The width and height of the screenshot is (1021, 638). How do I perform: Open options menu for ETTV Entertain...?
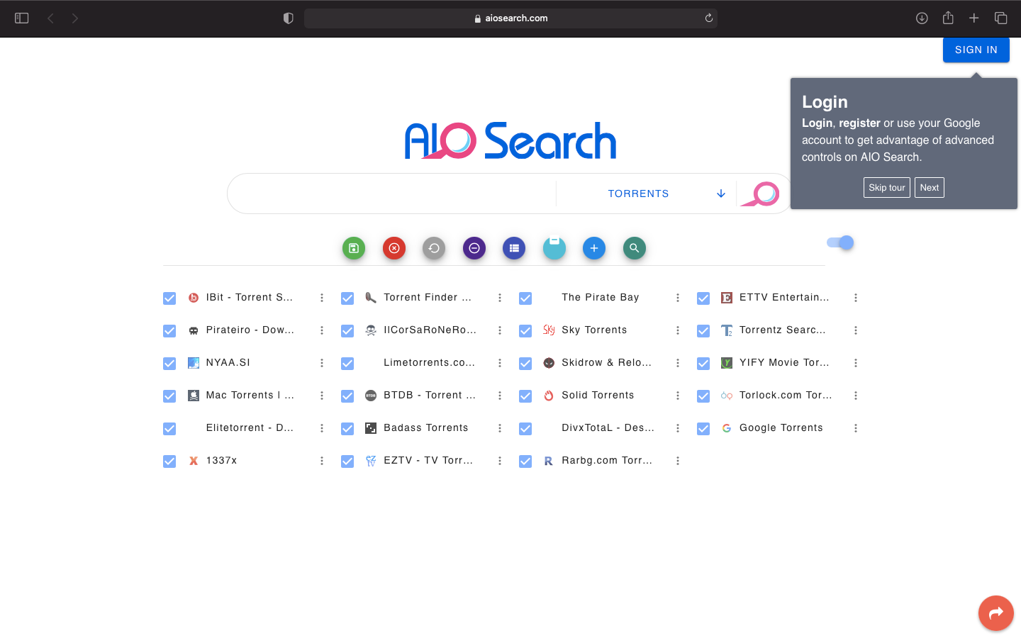[x=856, y=298]
